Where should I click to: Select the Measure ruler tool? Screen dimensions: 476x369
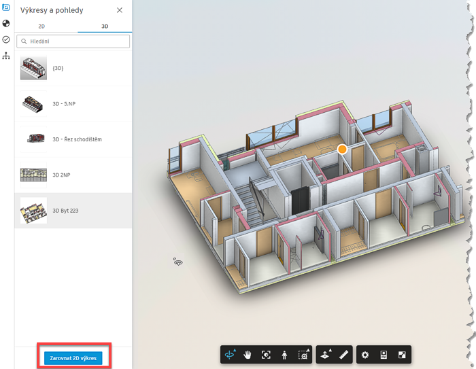[343, 355]
